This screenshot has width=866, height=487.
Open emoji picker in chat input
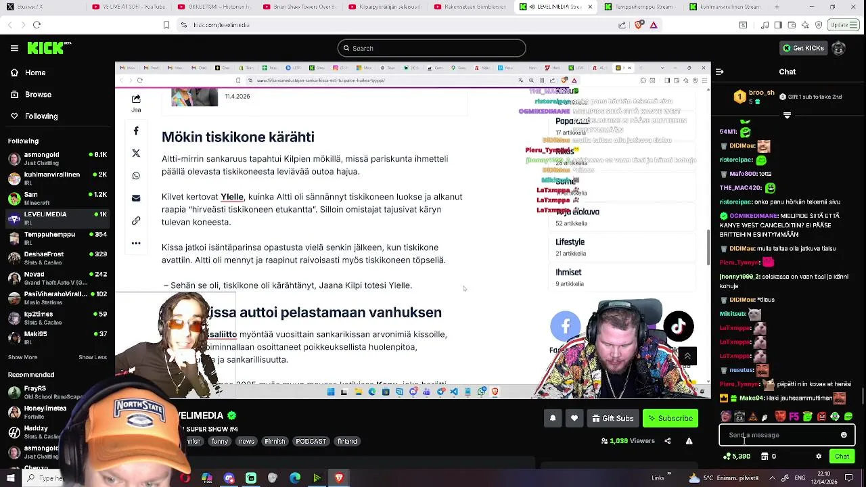coord(844,435)
